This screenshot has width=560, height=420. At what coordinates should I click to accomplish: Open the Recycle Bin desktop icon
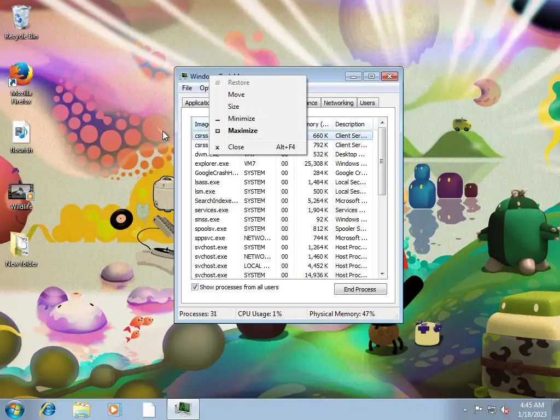pos(21,22)
